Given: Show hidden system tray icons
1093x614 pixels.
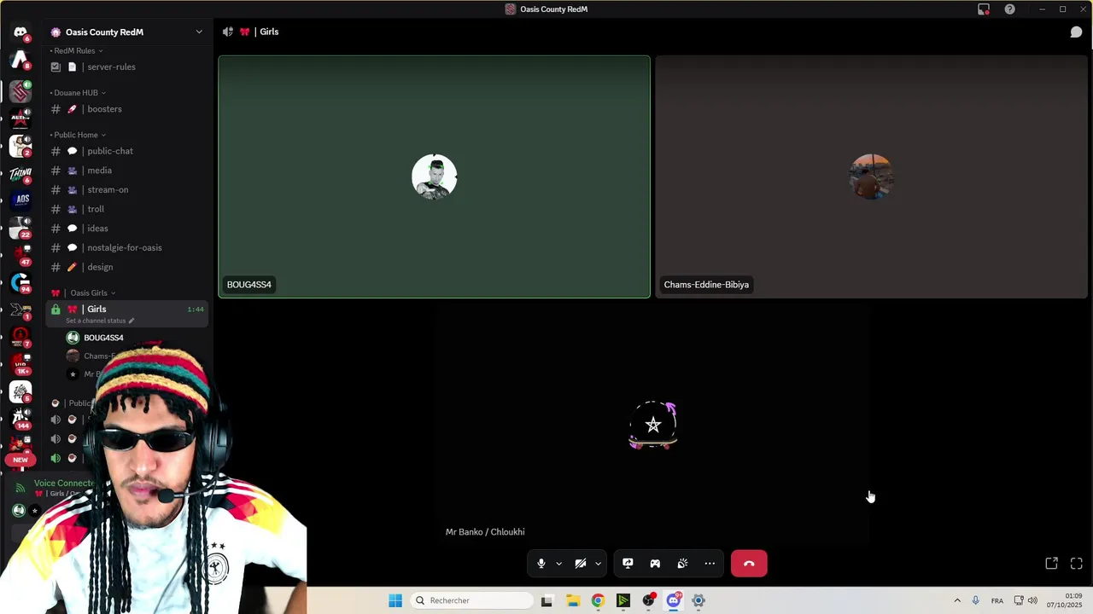Looking at the screenshot, I should coord(957,600).
